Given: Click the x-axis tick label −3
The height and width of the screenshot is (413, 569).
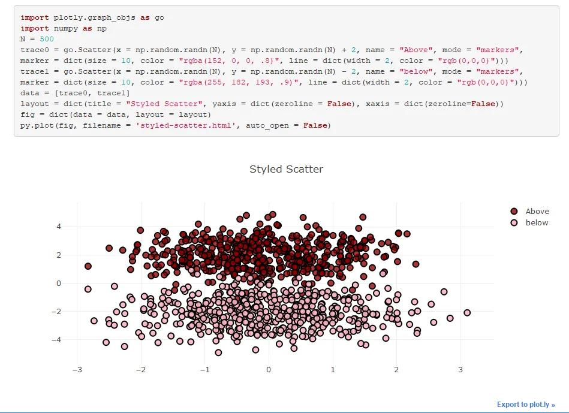Looking at the screenshot, I should point(77,369).
